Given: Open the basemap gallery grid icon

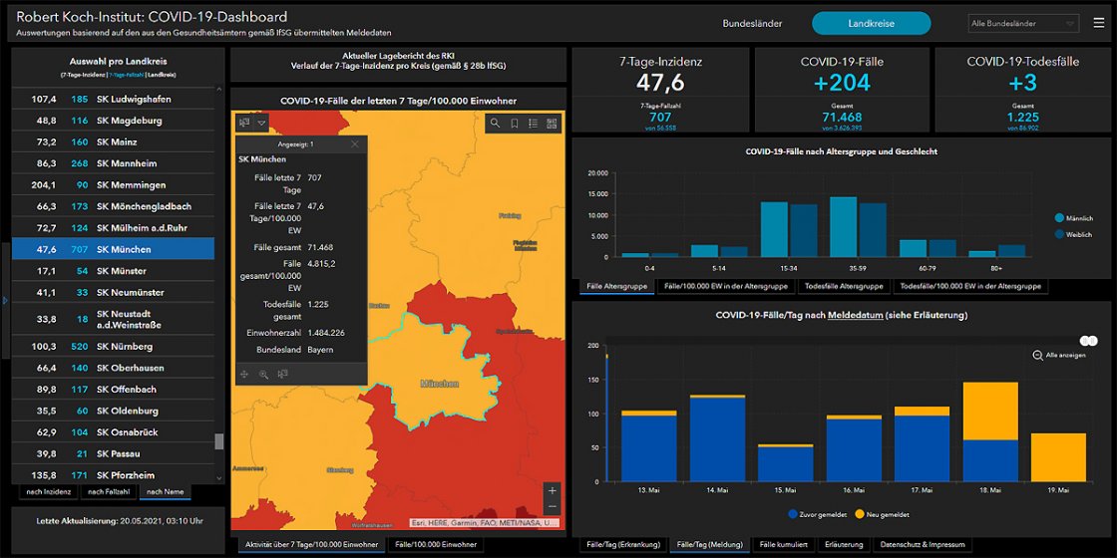Looking at the screenshot, I should tap(552, 124).
